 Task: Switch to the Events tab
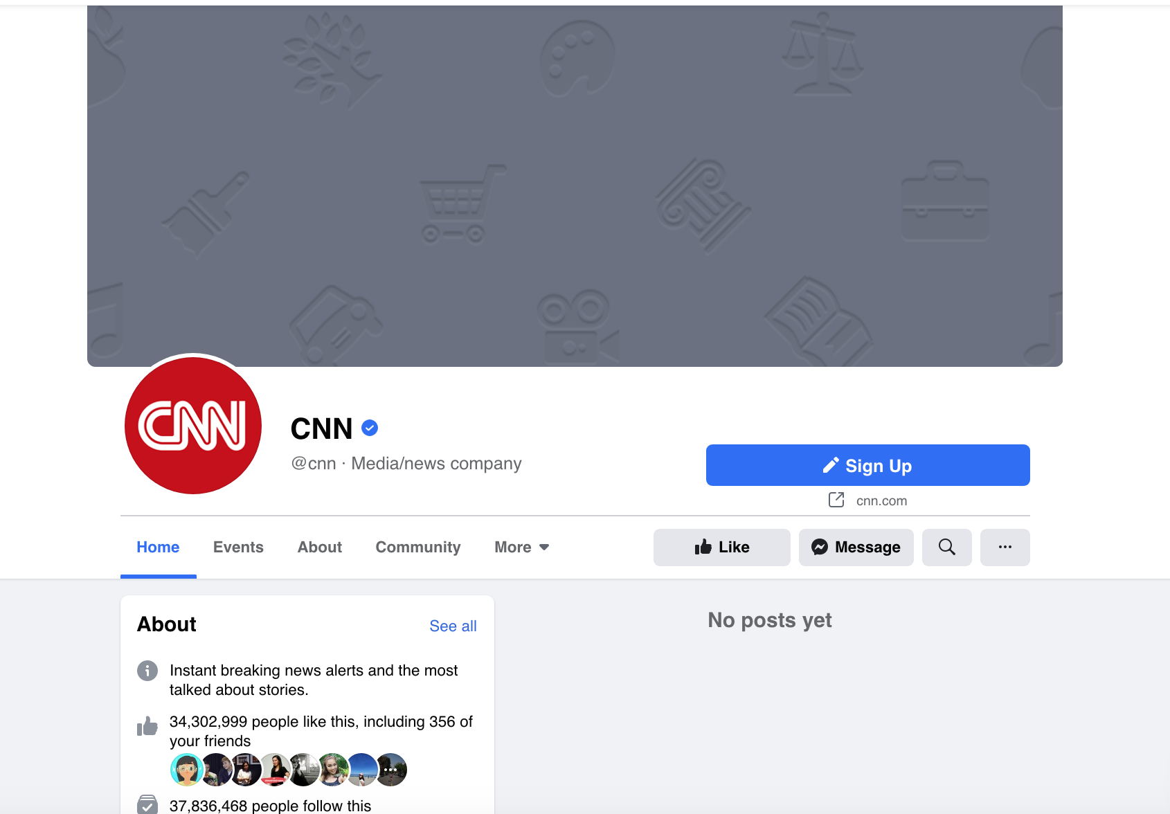238,547
